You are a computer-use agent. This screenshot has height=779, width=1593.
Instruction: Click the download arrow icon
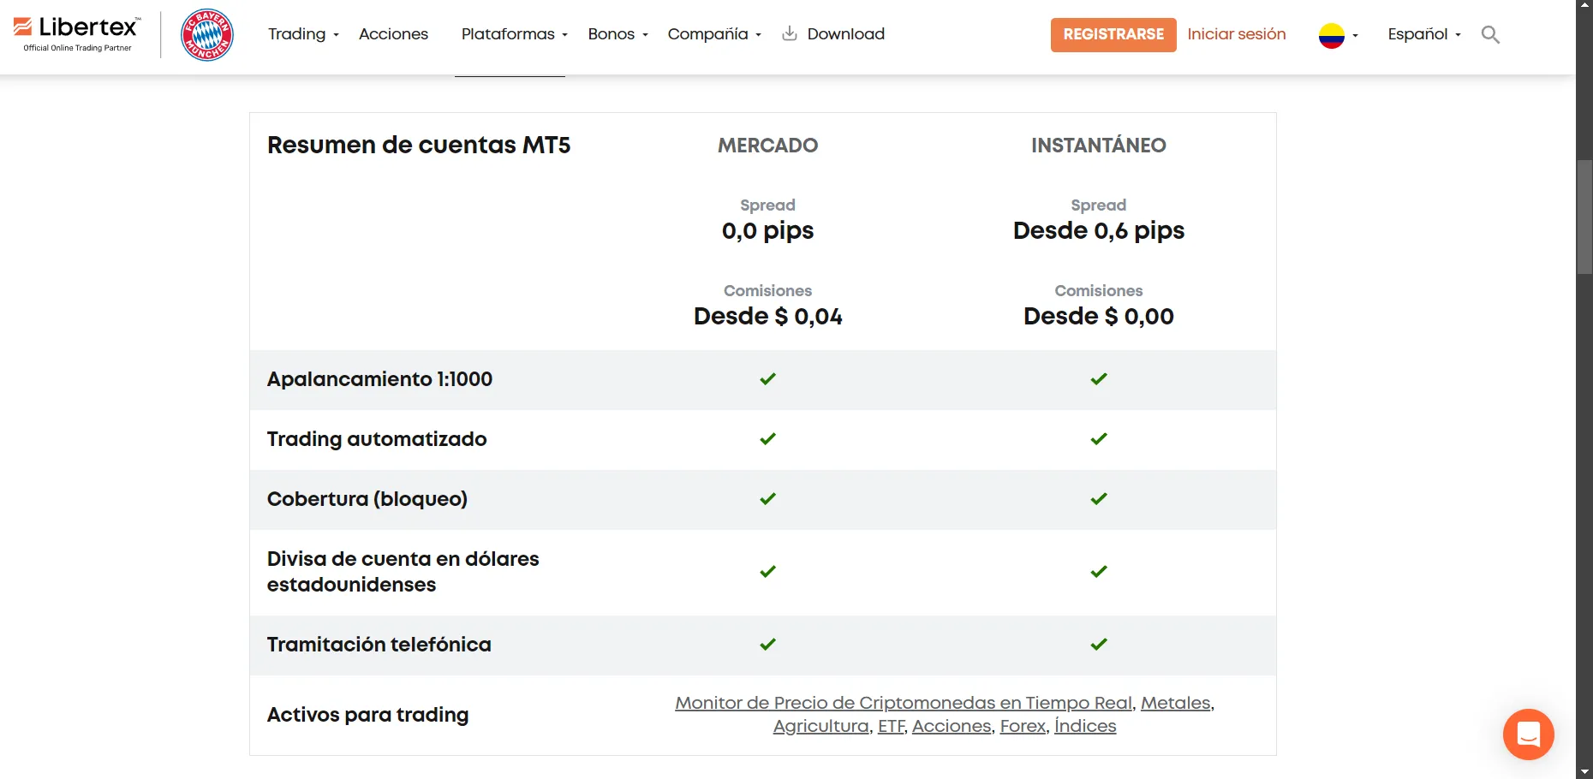[790, 33]
